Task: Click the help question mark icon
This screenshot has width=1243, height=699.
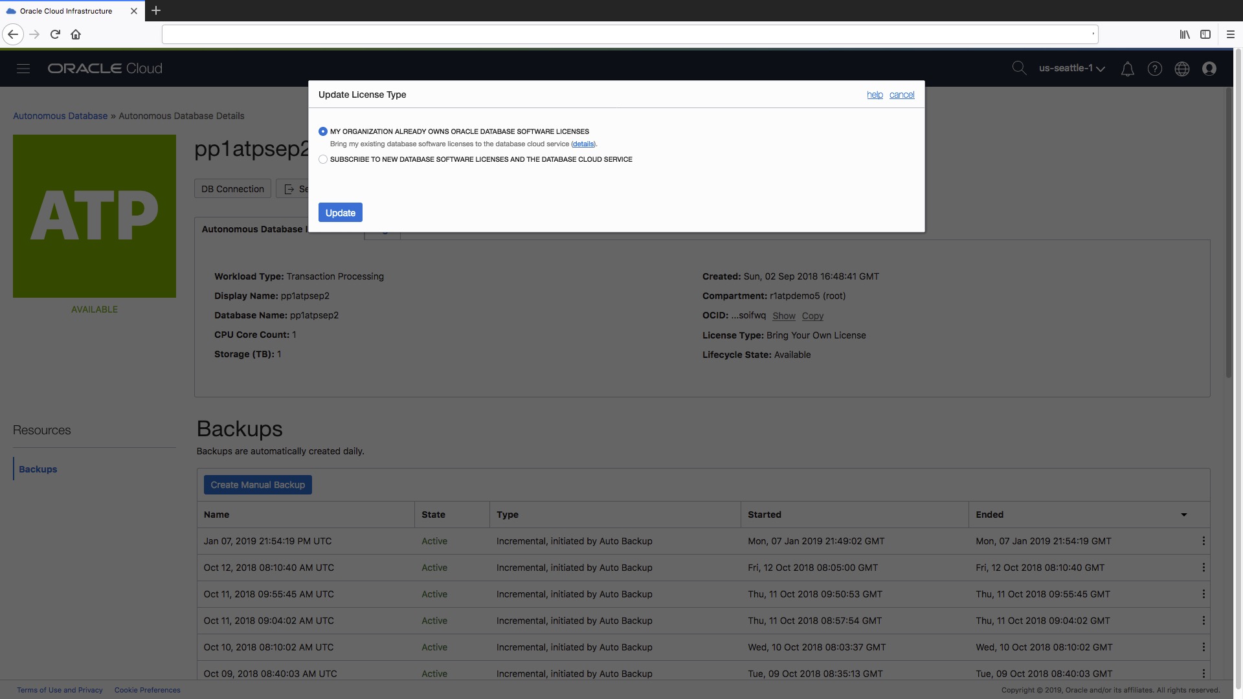Action: (x=1154, y=69)
